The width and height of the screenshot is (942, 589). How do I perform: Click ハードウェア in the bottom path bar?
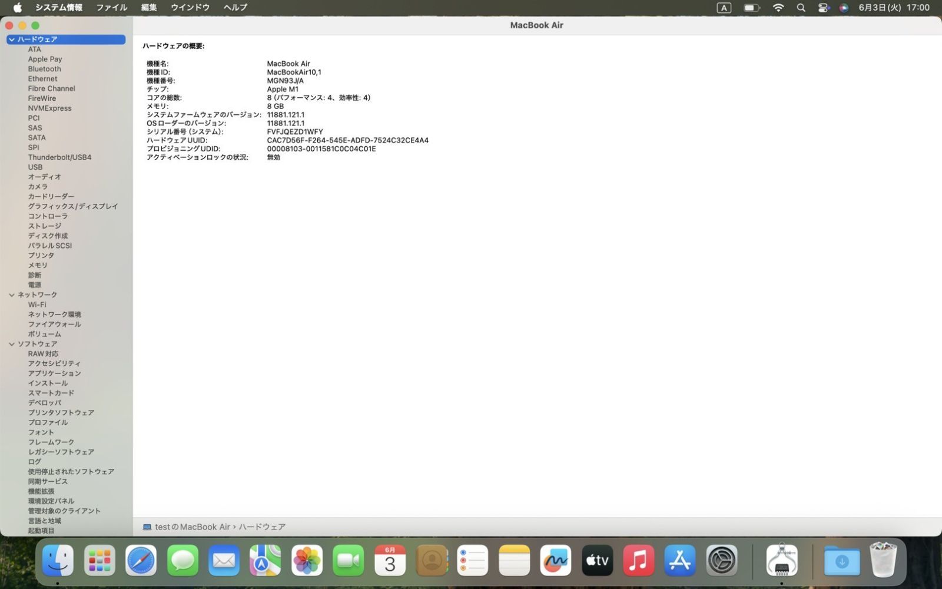262,527
